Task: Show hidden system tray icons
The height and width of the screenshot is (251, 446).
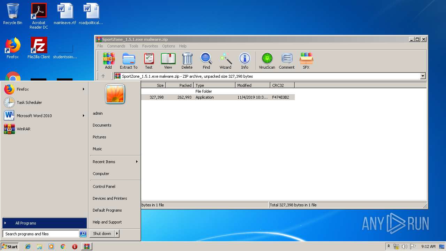Action: [389, 246]
